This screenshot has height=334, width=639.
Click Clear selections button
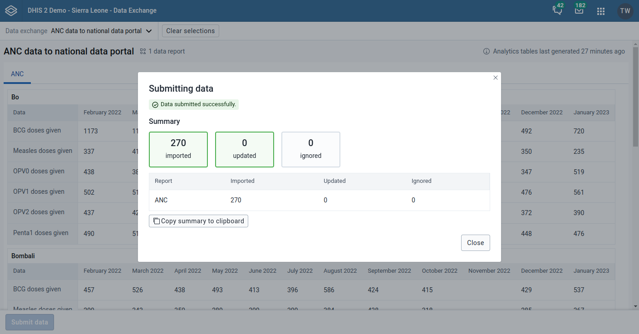(190, 31)
